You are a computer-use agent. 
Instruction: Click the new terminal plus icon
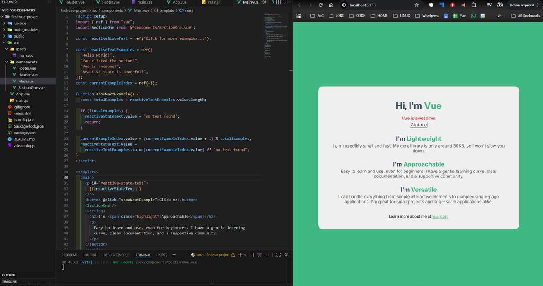click(x=240, y=255)
